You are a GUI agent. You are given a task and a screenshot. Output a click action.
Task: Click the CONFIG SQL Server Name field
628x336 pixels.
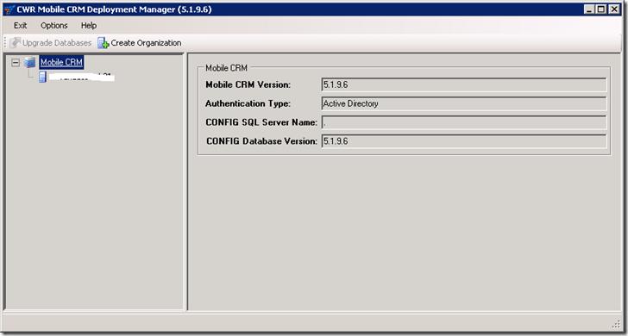point(464,122)
